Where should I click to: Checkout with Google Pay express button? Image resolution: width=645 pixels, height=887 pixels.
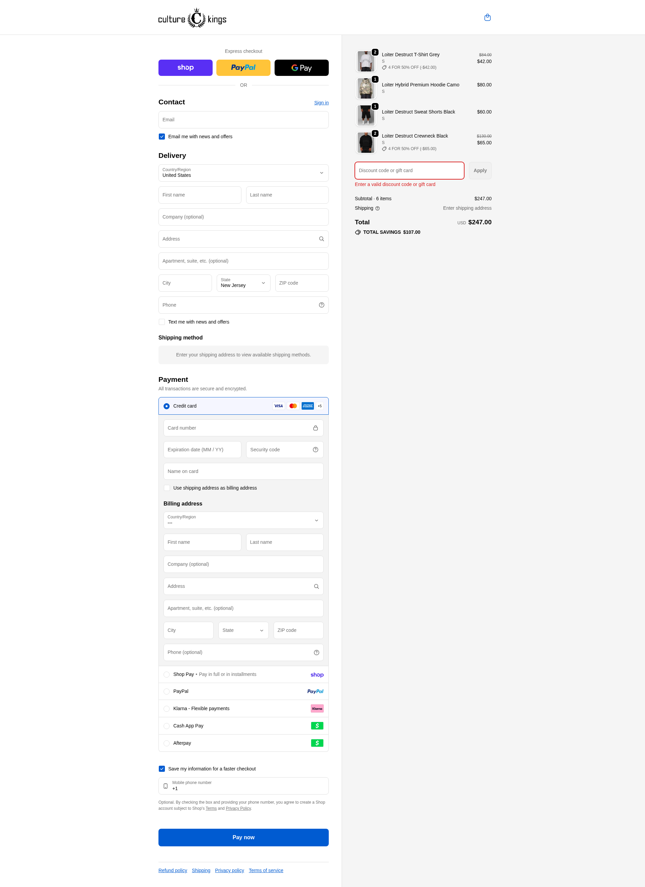click(301, 67)
